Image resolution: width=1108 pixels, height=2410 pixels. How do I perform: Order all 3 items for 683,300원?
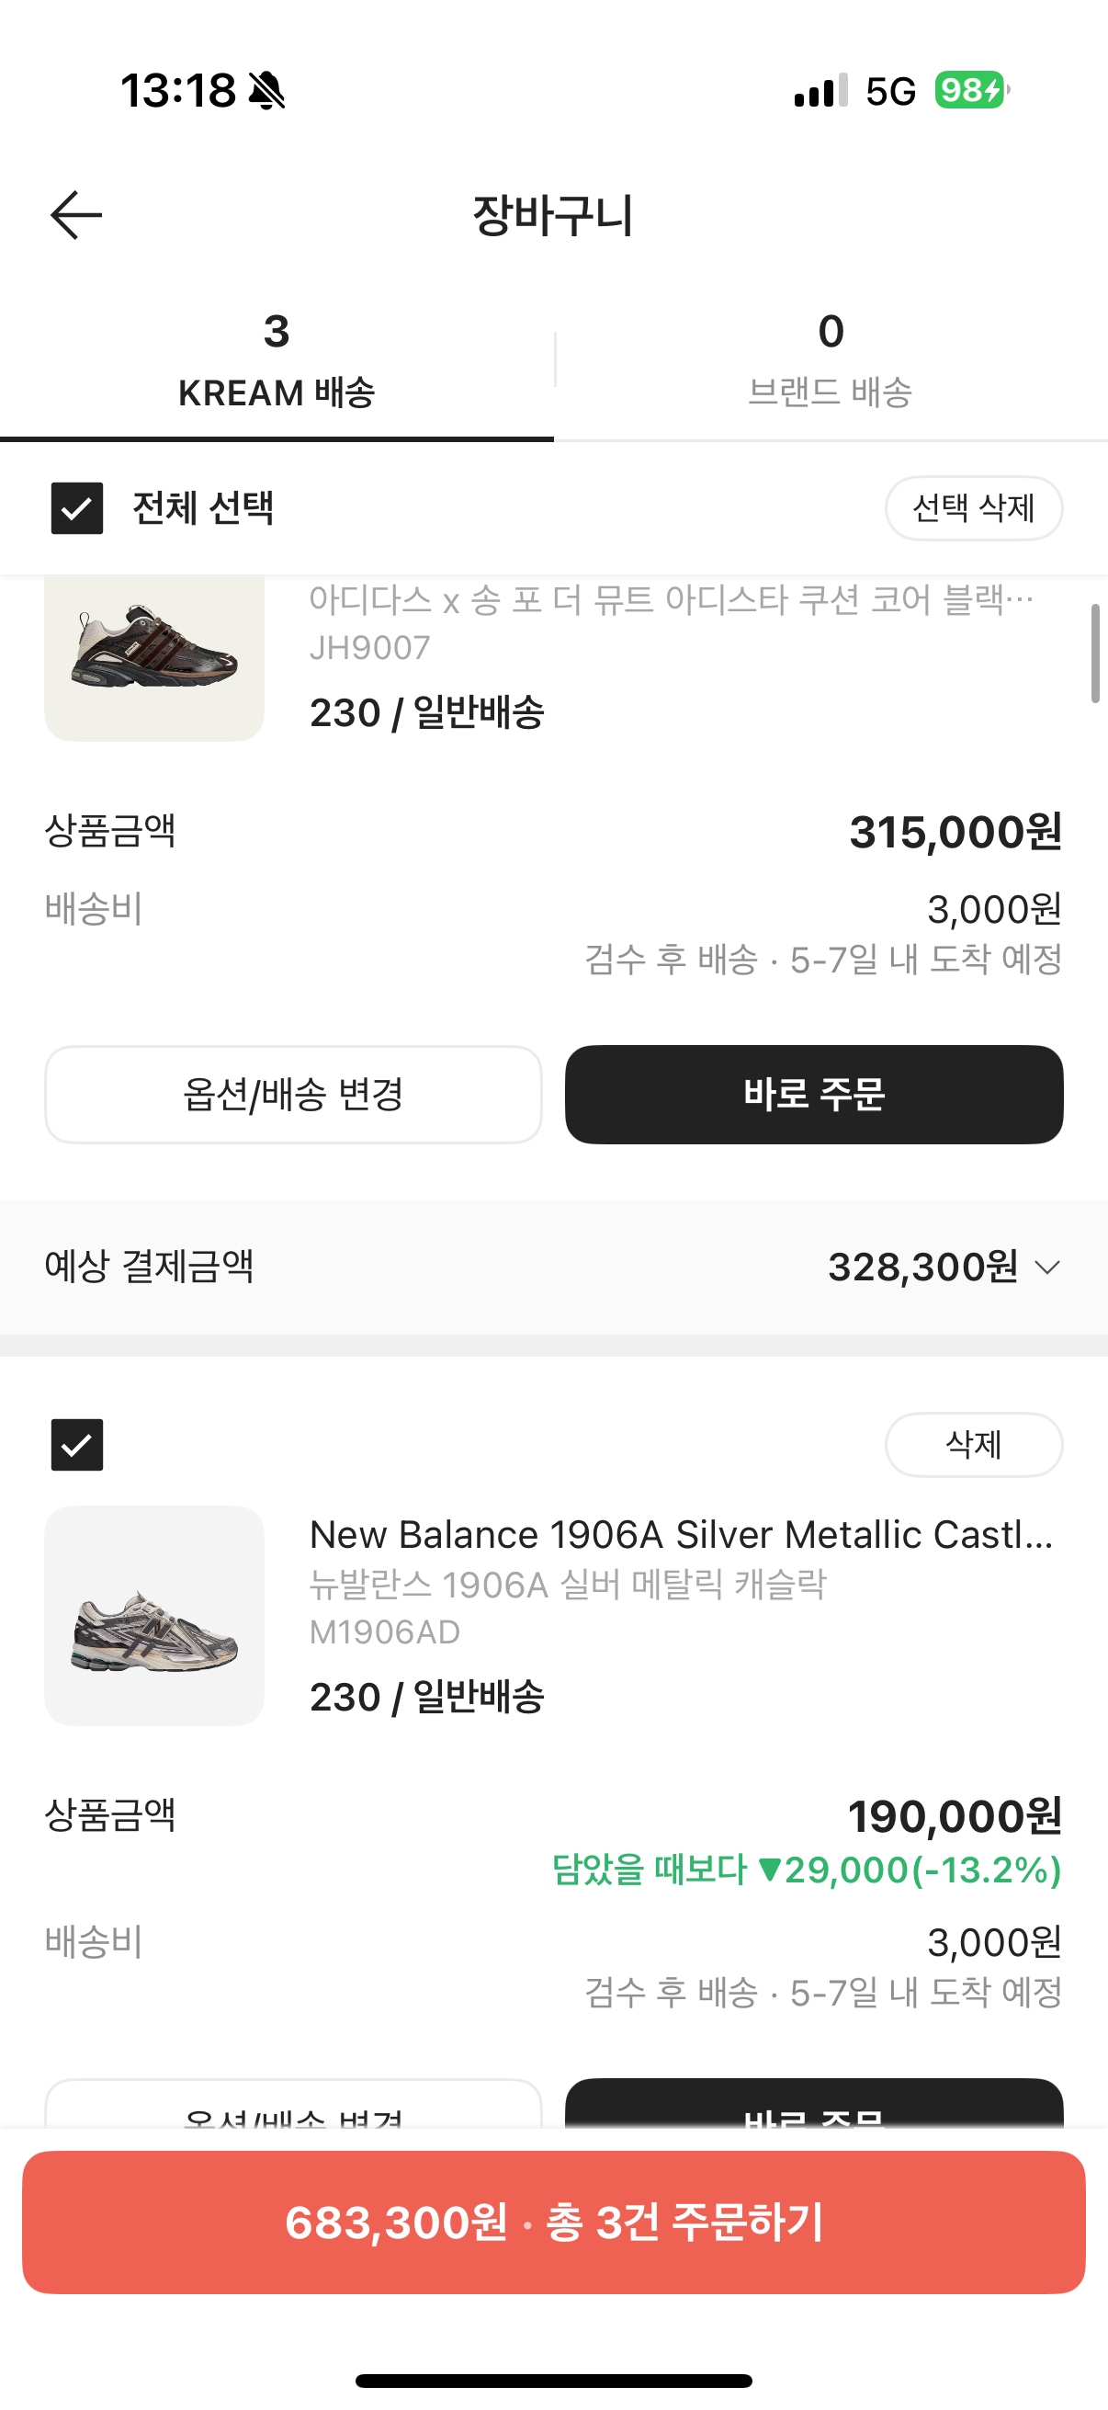pos(553,2222)
